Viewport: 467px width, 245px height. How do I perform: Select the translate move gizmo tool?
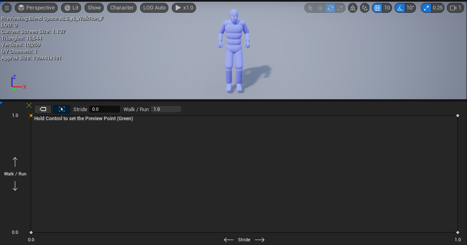320,8
